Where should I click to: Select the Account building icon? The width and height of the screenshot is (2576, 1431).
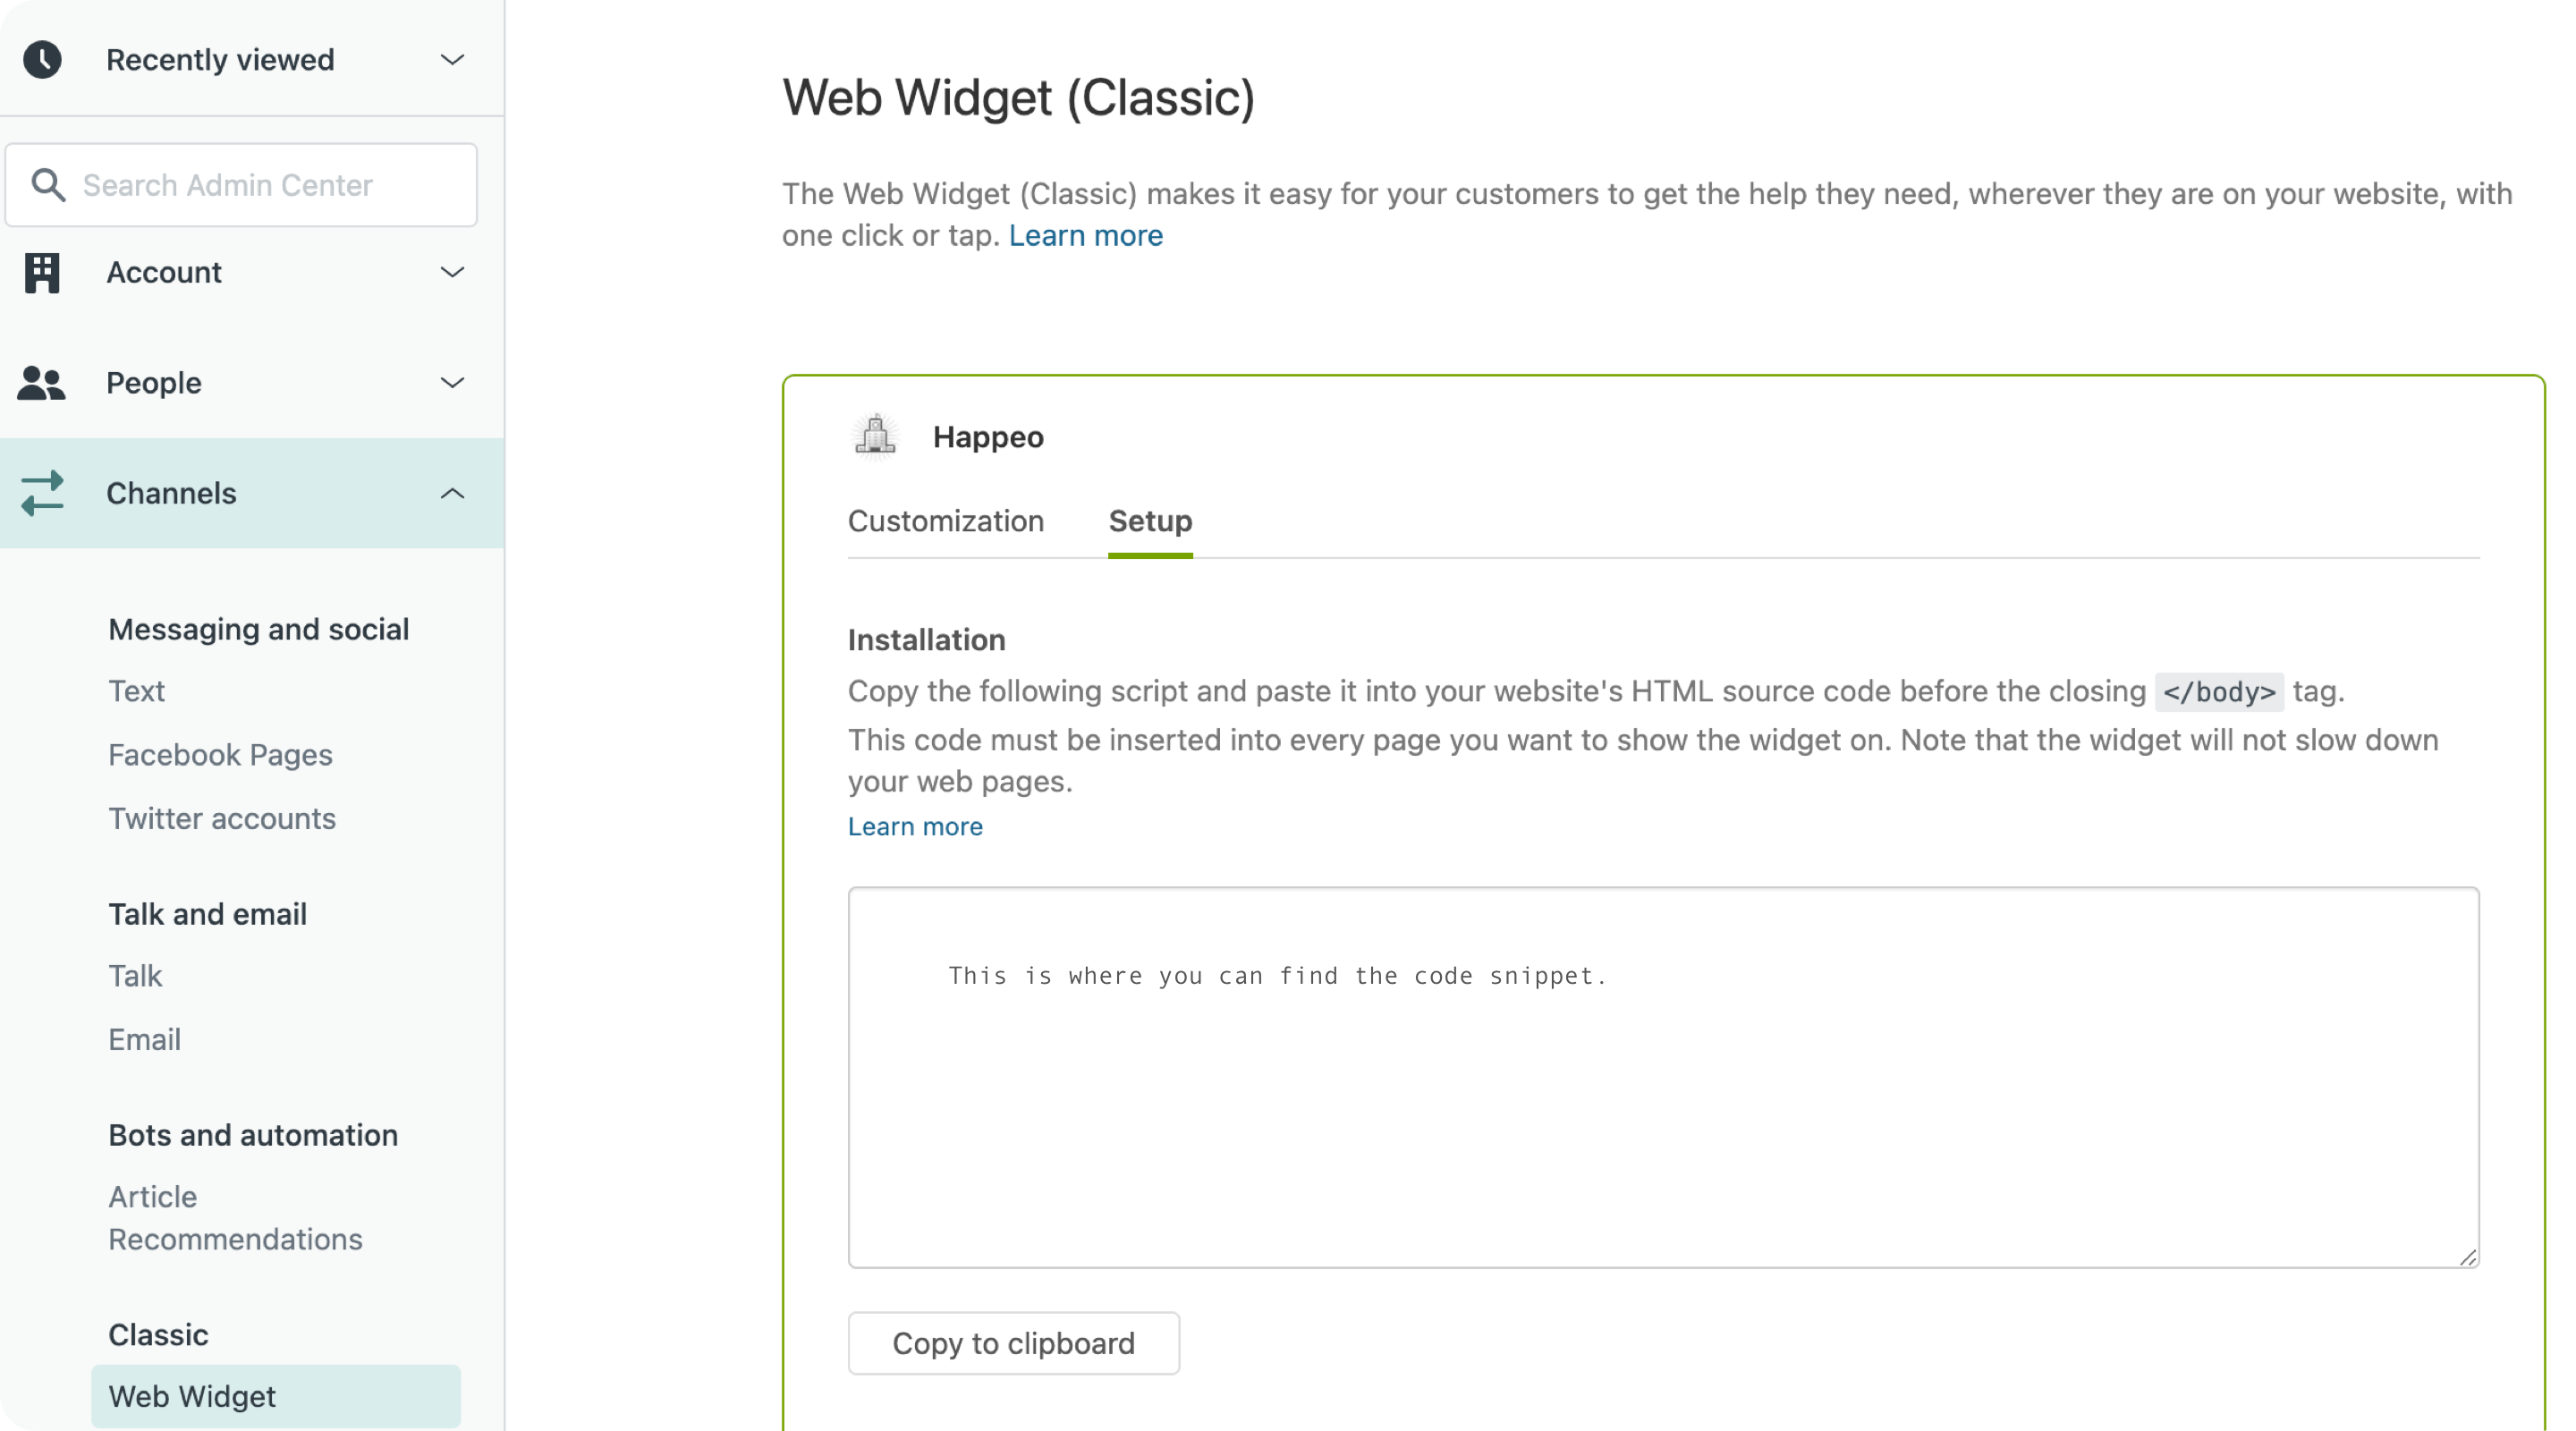click(42, 272)
